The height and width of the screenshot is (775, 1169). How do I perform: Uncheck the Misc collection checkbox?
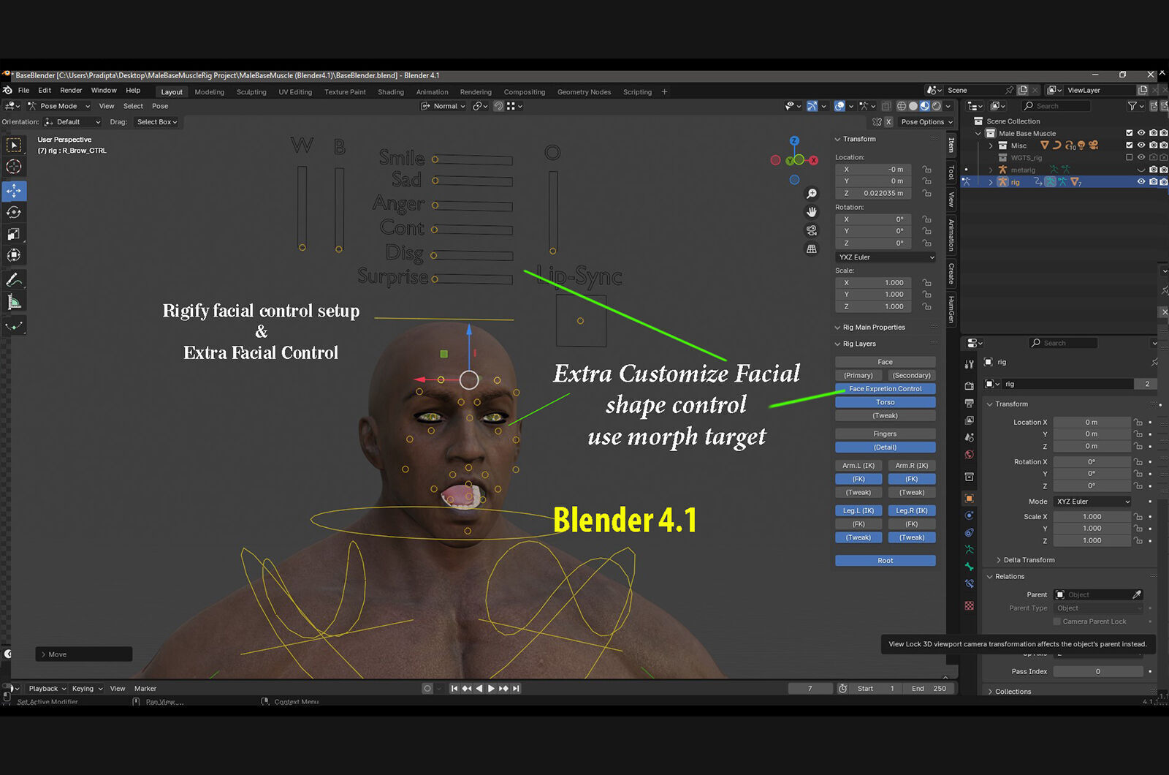tap(1130, 145)
